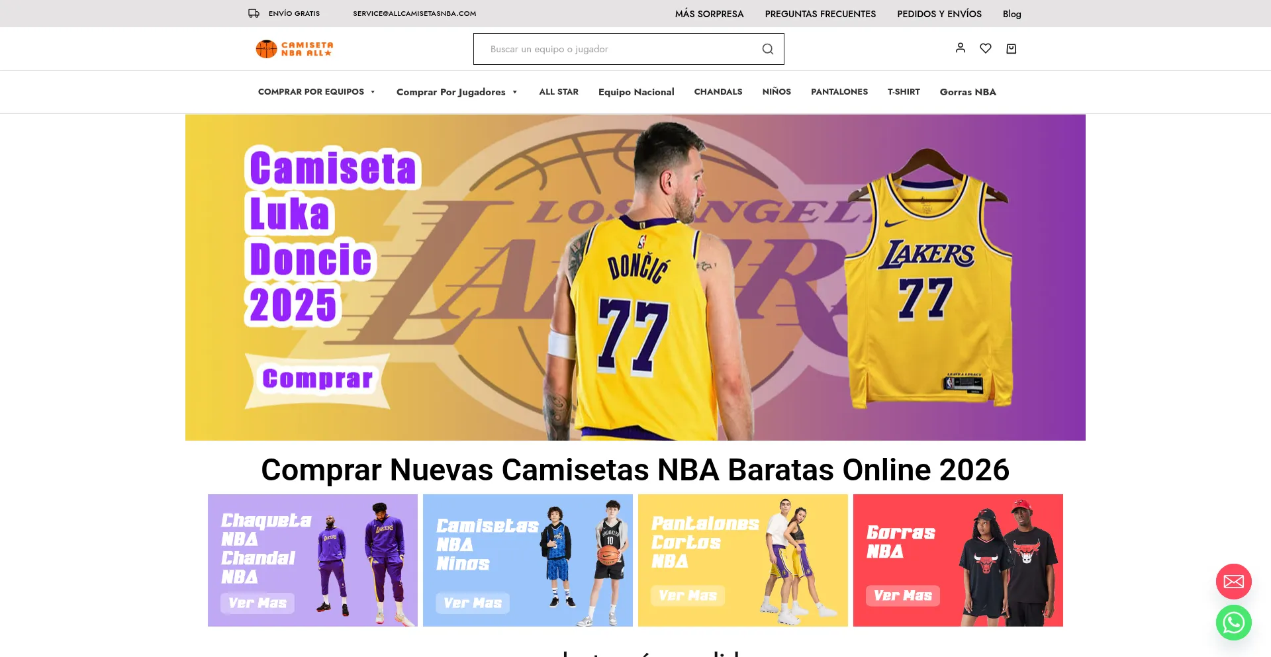This screenshot has width=1271, height=657.
Task: Click the red email contact button
Action: pyautogui.click(x=1233, y=582)
